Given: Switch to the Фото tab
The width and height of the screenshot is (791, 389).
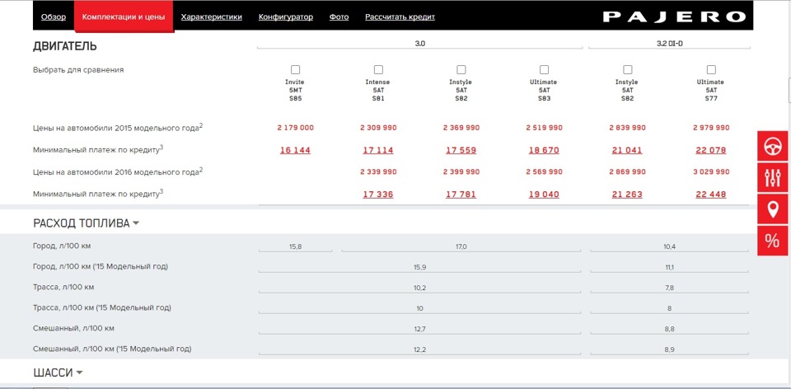Looking at the screenshot, I should pyautogui.click(x=339, y=16).
